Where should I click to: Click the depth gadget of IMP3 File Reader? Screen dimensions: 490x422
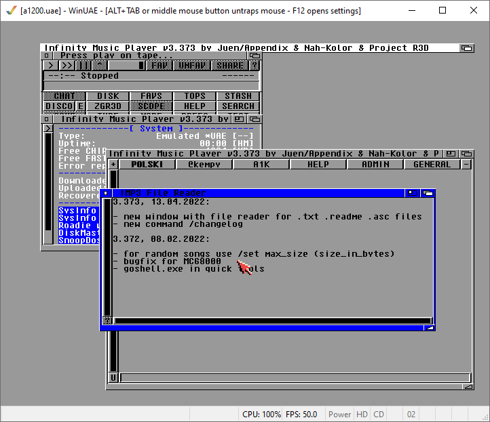click(x=428, y=193)
